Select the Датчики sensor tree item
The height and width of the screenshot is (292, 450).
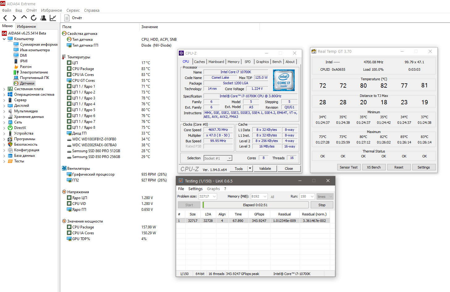tap(27, 83)
